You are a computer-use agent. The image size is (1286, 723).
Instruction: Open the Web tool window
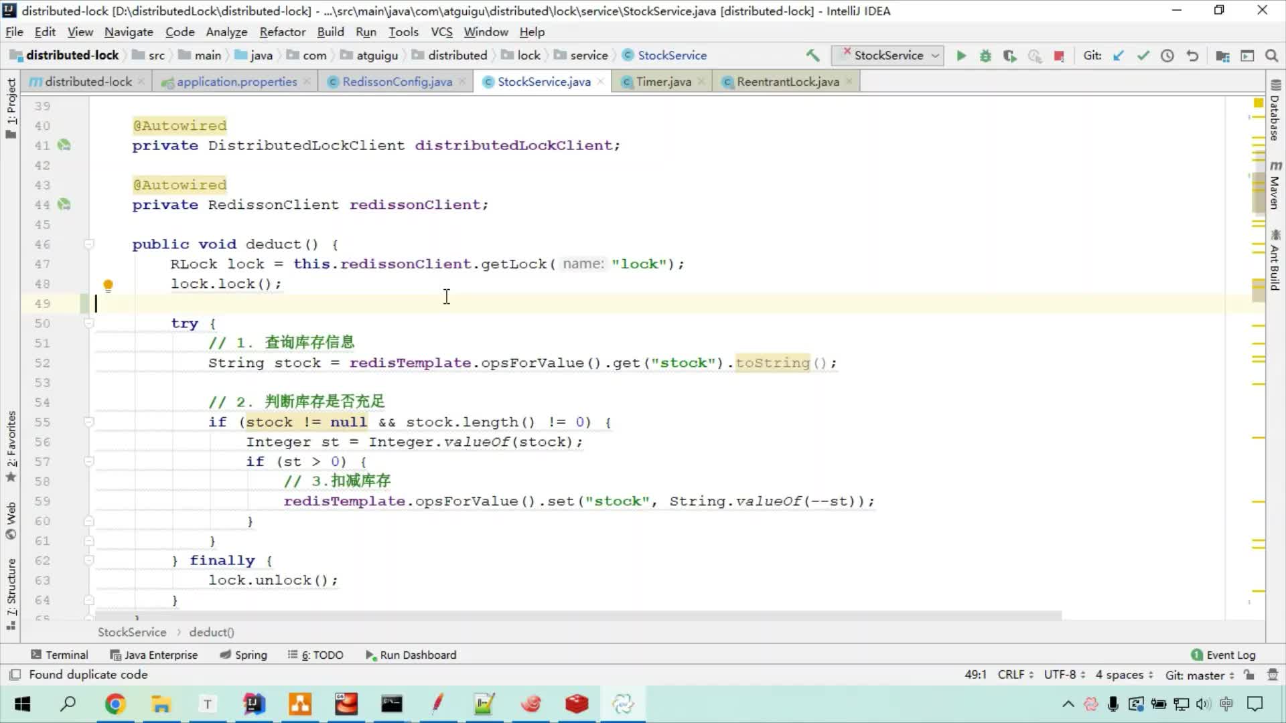(11, 520)
